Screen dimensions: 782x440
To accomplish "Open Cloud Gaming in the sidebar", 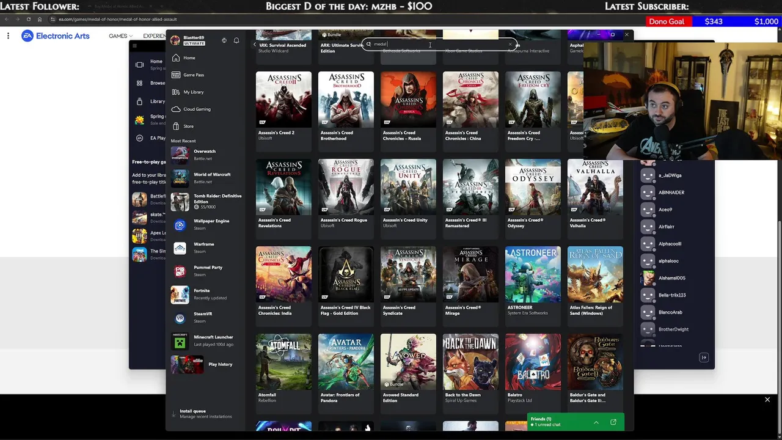I will point(191,109).
